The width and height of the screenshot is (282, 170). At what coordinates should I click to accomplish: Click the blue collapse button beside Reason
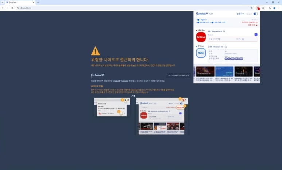(256, 35)
